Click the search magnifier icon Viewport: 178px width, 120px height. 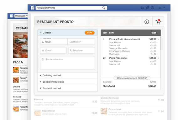[x=103, y=8]
